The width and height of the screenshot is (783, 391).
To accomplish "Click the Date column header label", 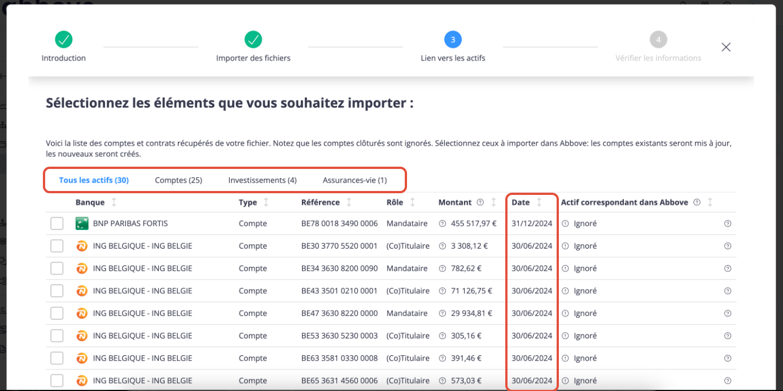I will [520, 202].
